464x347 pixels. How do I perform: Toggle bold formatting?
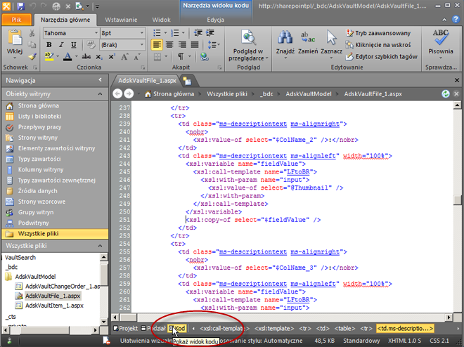click(x=49, y=45)
